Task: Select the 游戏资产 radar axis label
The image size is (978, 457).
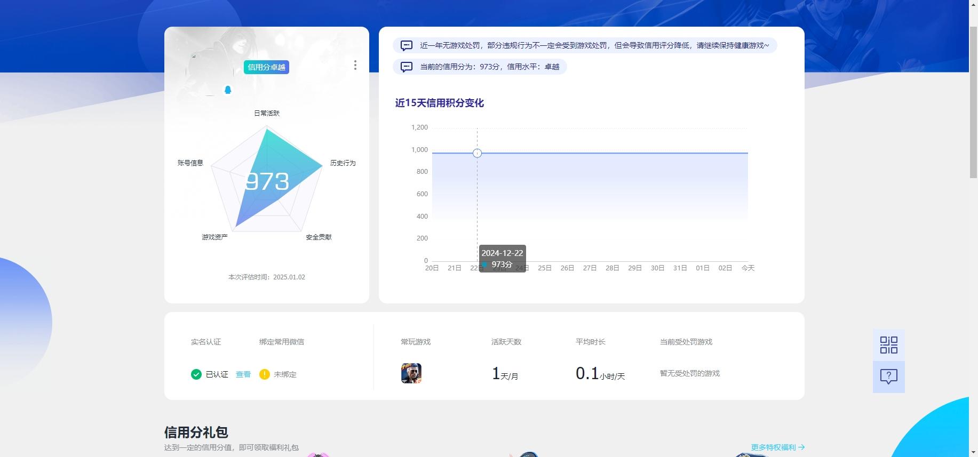Action: (x=214, y=237)
